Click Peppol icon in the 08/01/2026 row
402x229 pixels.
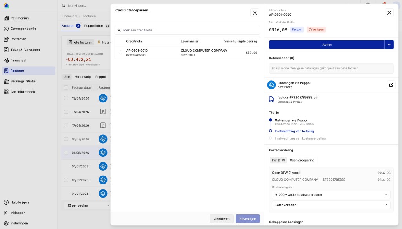pos(103,153)
